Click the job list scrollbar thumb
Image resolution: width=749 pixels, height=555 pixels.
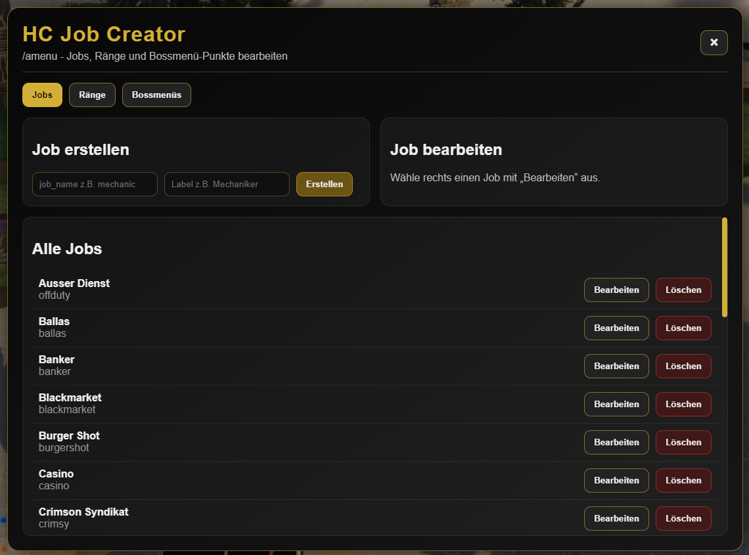pyautogui.click(x=725, y=267)
